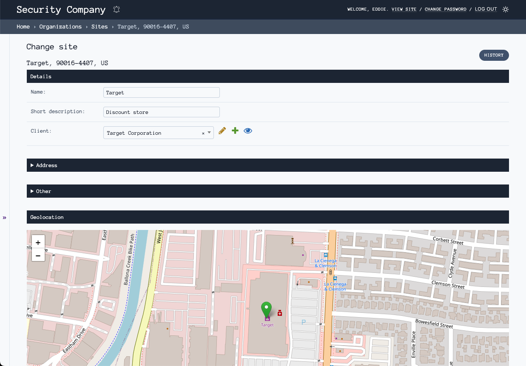Click the History button
The width and height of the screenshot is (526, 366).
pos(494,55)
